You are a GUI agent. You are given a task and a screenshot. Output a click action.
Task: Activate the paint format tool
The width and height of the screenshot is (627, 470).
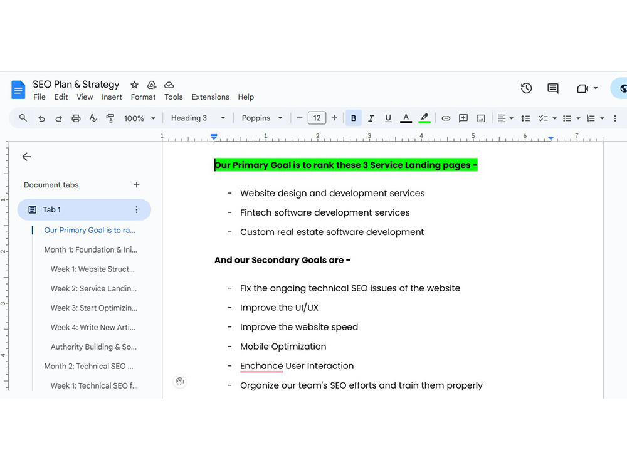110,118
